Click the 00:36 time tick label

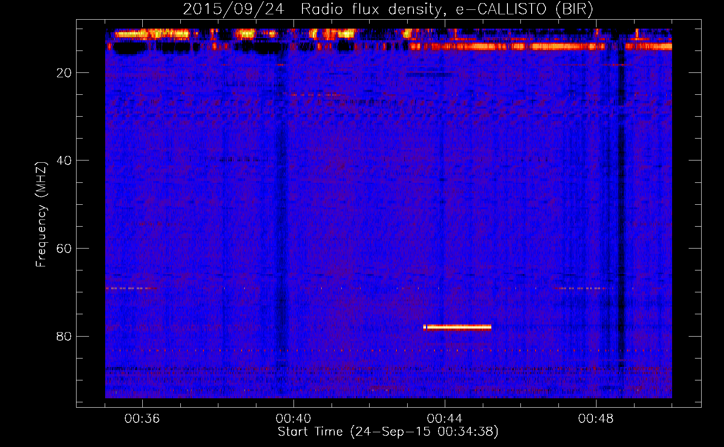point(142,419)
